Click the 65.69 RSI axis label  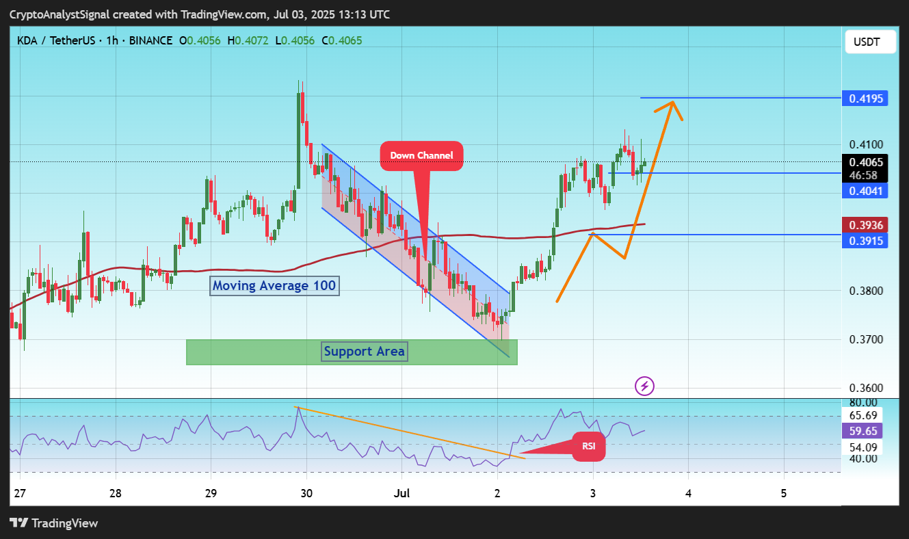pos(862,415)
